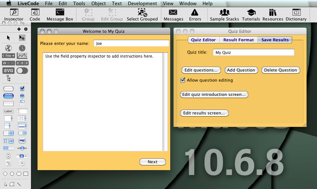Pick the radio button control in palette

click(22, 96)
